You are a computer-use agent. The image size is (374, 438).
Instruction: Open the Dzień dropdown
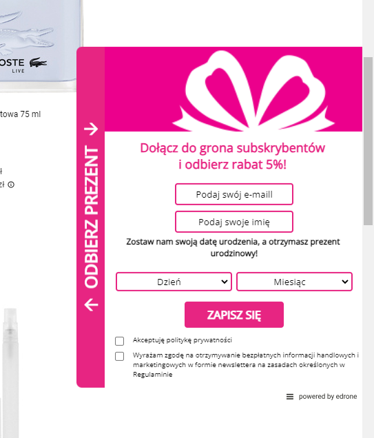click(174, 282)
